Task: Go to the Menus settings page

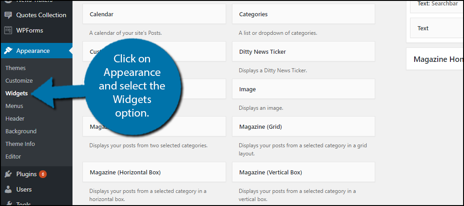Action: [14, 106]
